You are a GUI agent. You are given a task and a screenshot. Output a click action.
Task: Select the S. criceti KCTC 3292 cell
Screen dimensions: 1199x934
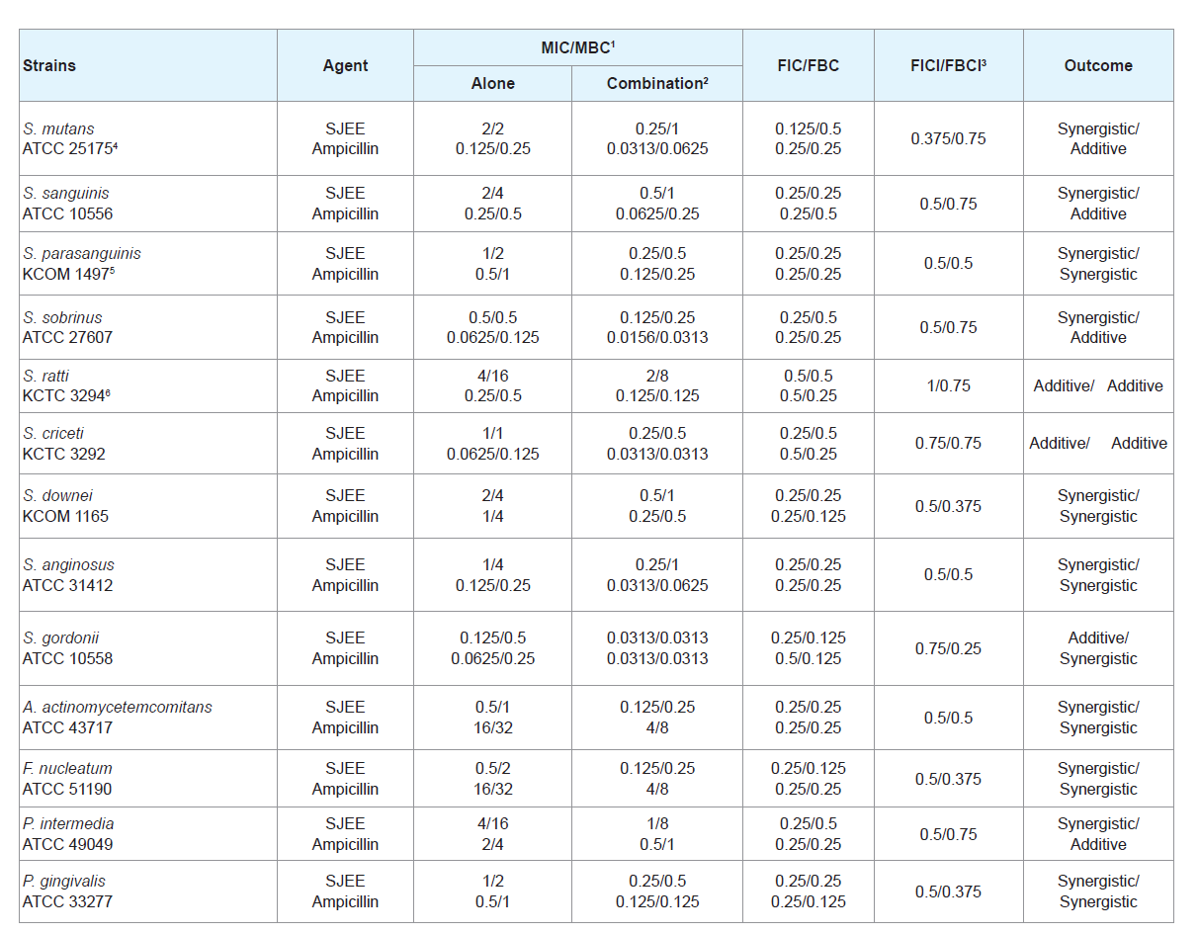pyautogui.click(x=148, y=443)
